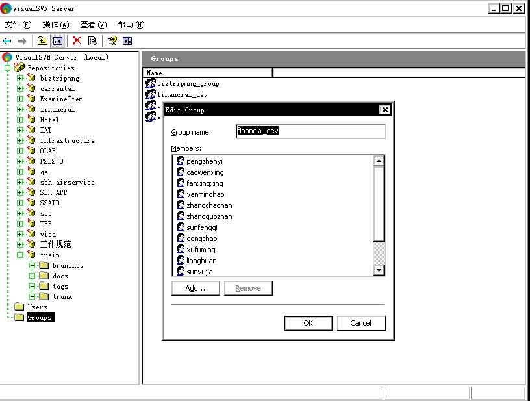
Task: Select member yanminghao
Action: pos(205,194)
